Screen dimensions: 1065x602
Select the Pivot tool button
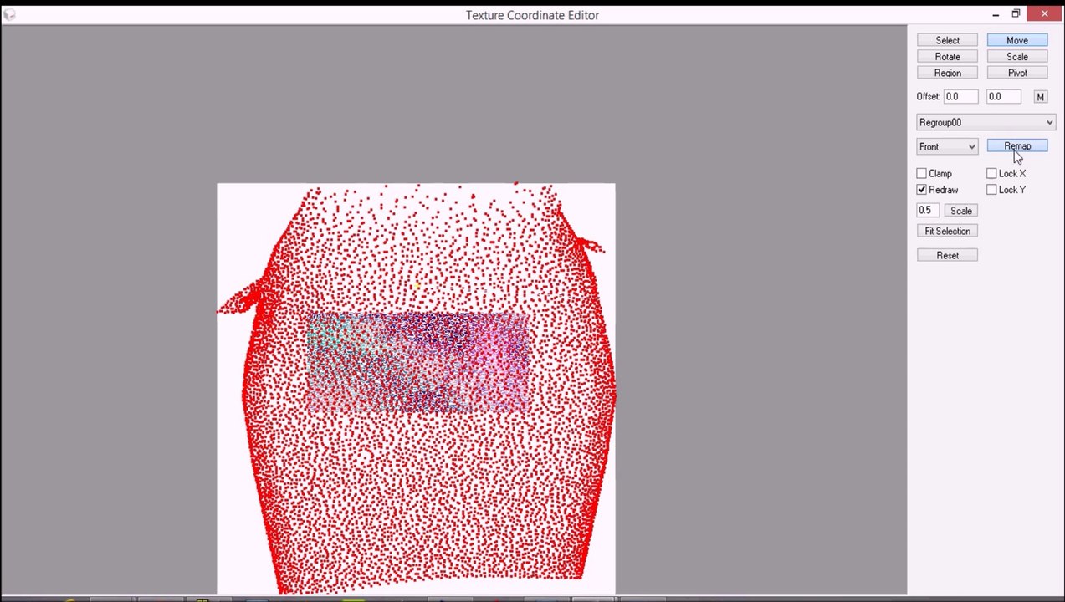click(1017, 73)
